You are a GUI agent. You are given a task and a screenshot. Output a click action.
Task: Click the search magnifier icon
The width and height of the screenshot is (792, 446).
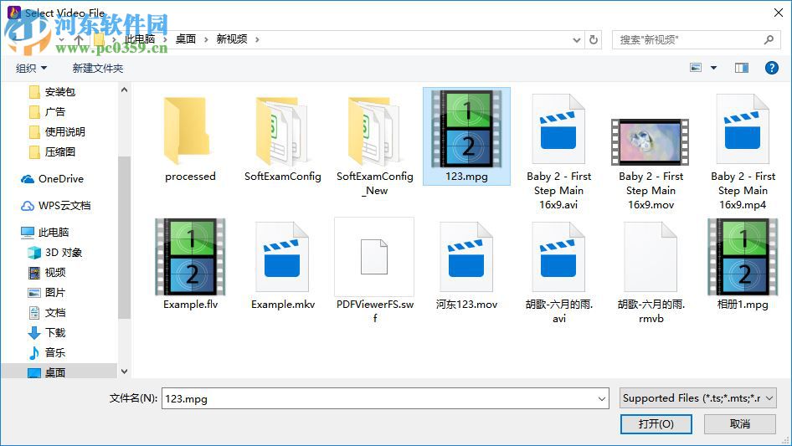[769, 39]
